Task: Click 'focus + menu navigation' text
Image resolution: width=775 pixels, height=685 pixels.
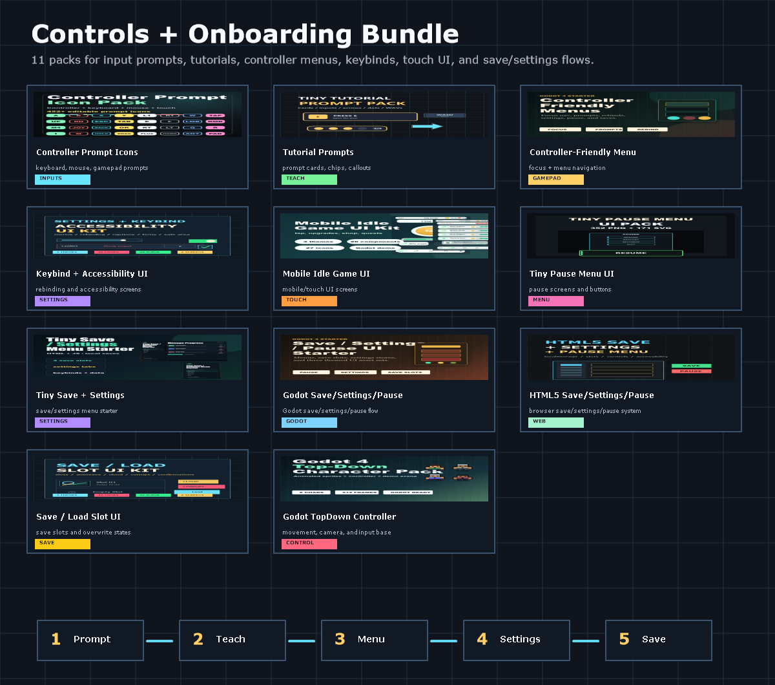Action: click(x=568, y=168)
